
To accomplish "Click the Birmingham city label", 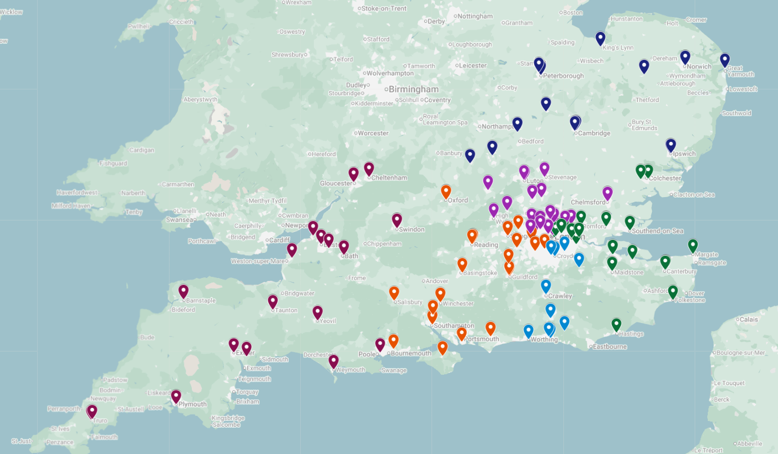I will 414,89.
